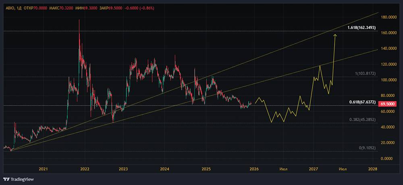The image size is (403, 185).
Task: Click the МИН69.3000 low price value
Action: point(86,8)
